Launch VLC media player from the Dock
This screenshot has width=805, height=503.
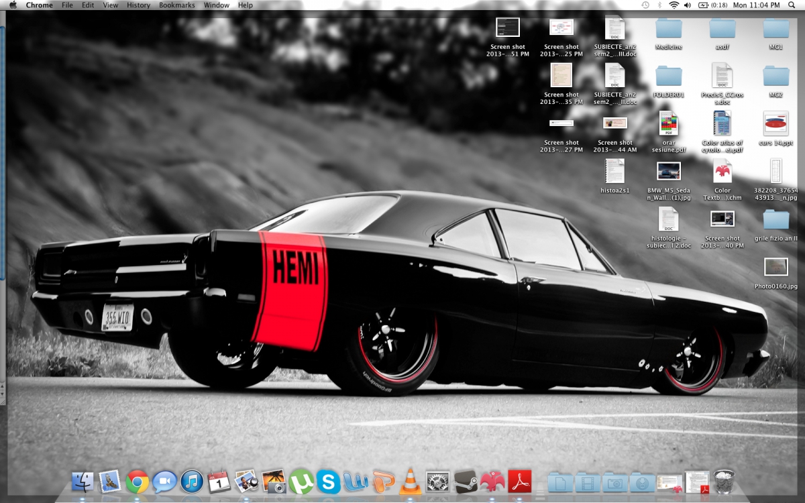pyautogui.click(x=410, y=481)
